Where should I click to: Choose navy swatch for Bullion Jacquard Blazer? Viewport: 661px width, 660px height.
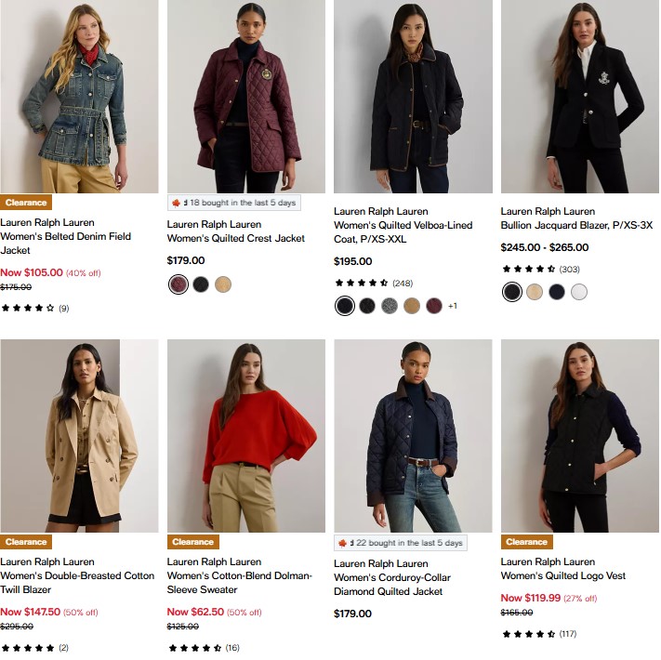click(x=557, y=292)
